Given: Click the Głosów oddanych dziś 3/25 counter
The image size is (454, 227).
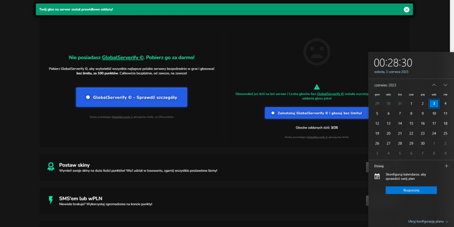Looking at the screenshot, I should tap(316, 128).
